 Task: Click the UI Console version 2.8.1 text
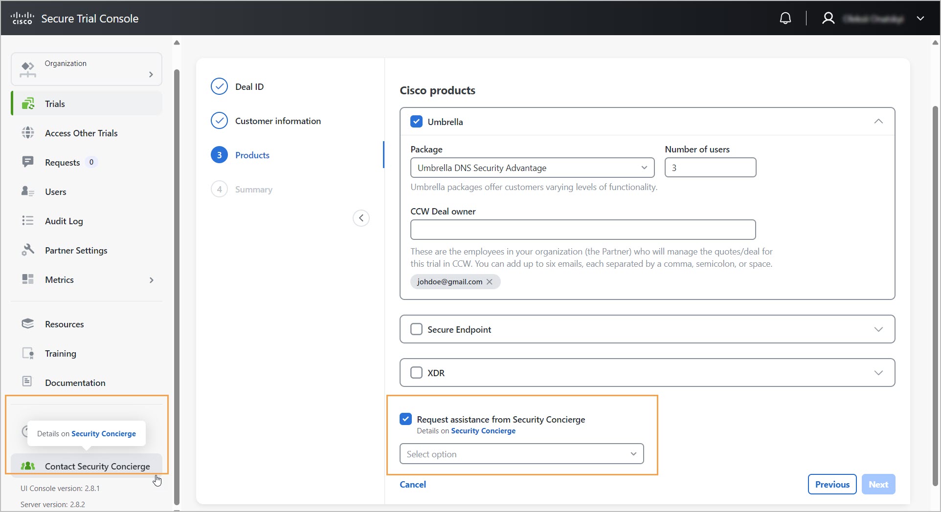[x=60, y=488]
